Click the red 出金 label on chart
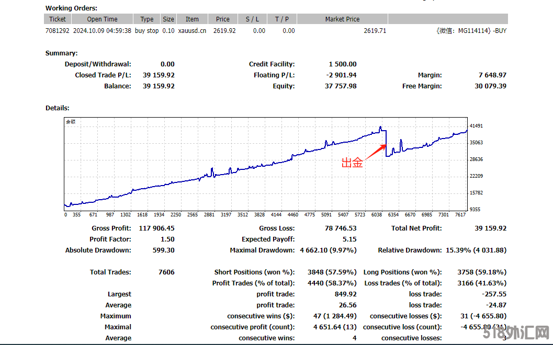553x345 pixels. click(352, 163)
